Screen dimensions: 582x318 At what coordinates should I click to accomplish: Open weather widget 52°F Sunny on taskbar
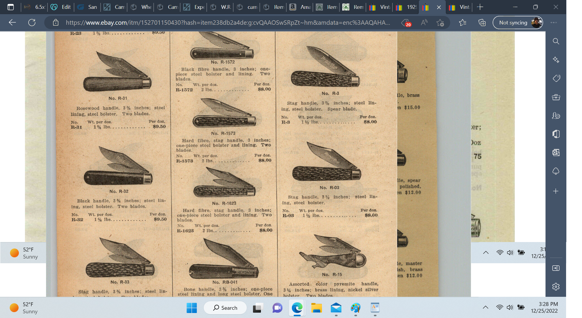(24, 308)
